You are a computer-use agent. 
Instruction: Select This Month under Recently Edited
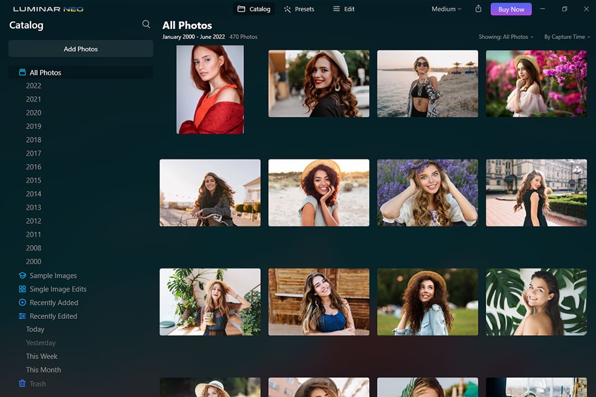43,370
